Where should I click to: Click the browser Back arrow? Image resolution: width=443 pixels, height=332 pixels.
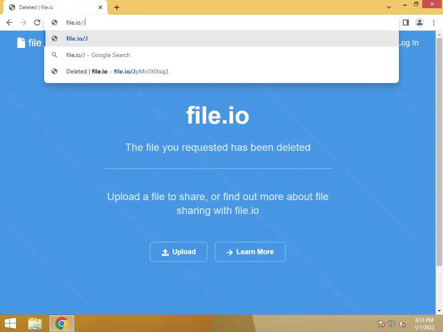click(x=10, y=22)
